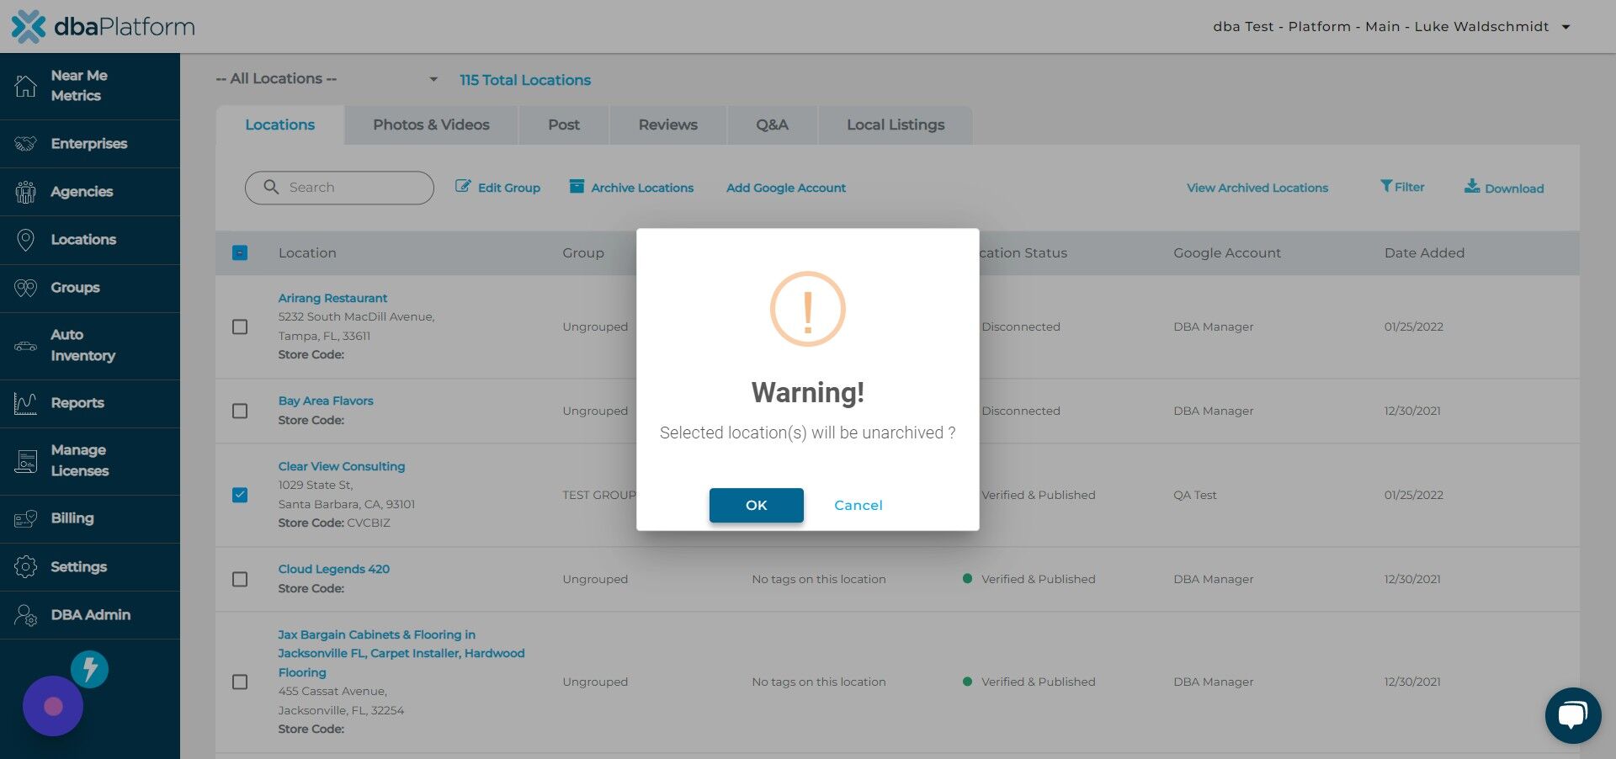Click the Settings gear icon
Viewport: 1616px width, 759px height.
25,566
